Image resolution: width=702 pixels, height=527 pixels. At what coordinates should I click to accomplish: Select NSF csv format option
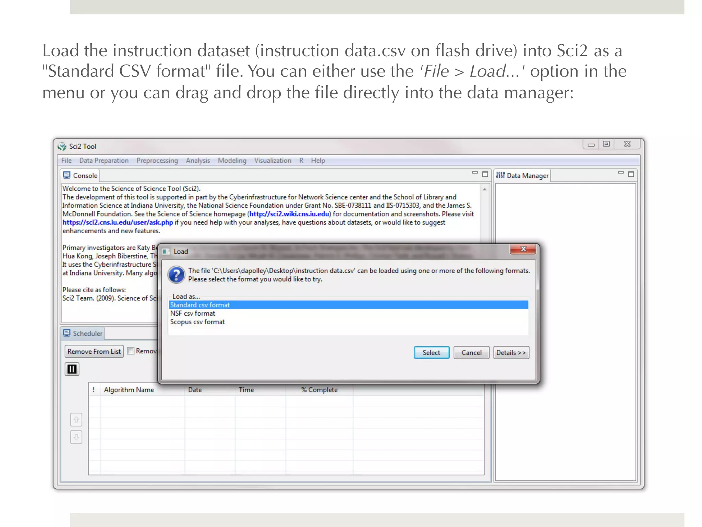coord(349,313)
